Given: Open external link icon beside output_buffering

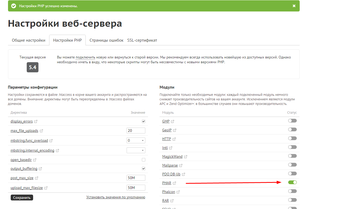Looking at the screenshot, I should point(40,169).
